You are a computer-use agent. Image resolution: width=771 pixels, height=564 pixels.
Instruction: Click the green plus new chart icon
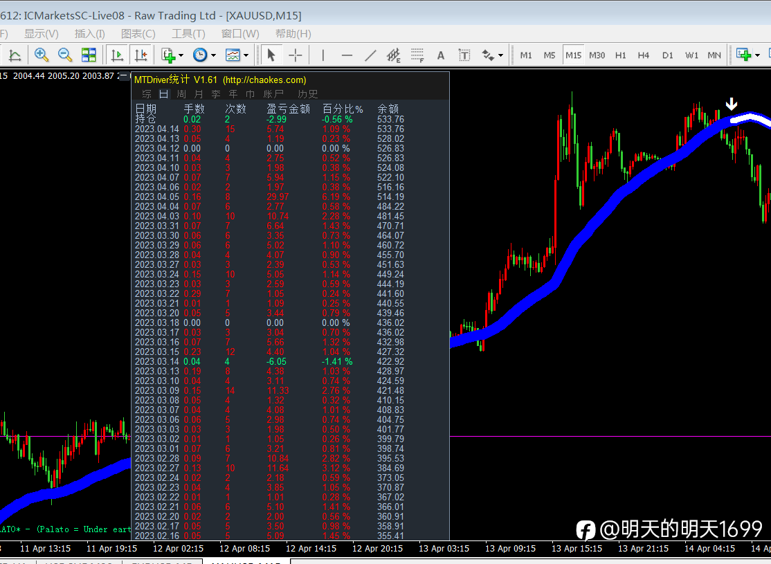point(743,55)
